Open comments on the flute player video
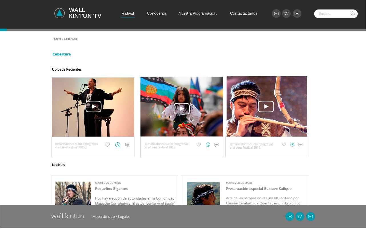 pyautogui.click(x=300, y=145)
